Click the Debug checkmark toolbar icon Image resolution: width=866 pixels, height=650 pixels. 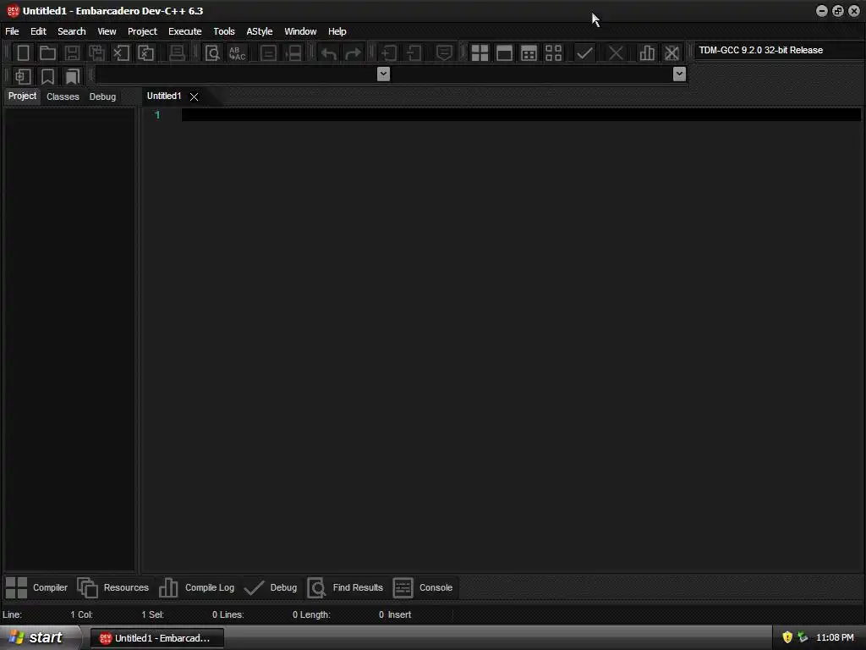click(x=584, y=53)
